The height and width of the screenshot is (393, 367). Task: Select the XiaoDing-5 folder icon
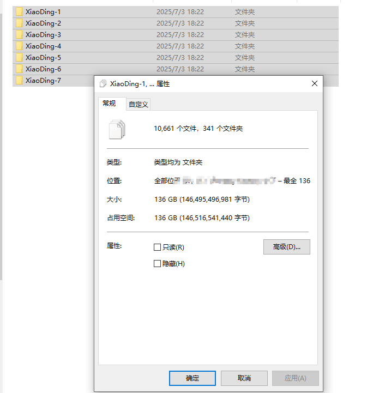click(19, 58)
